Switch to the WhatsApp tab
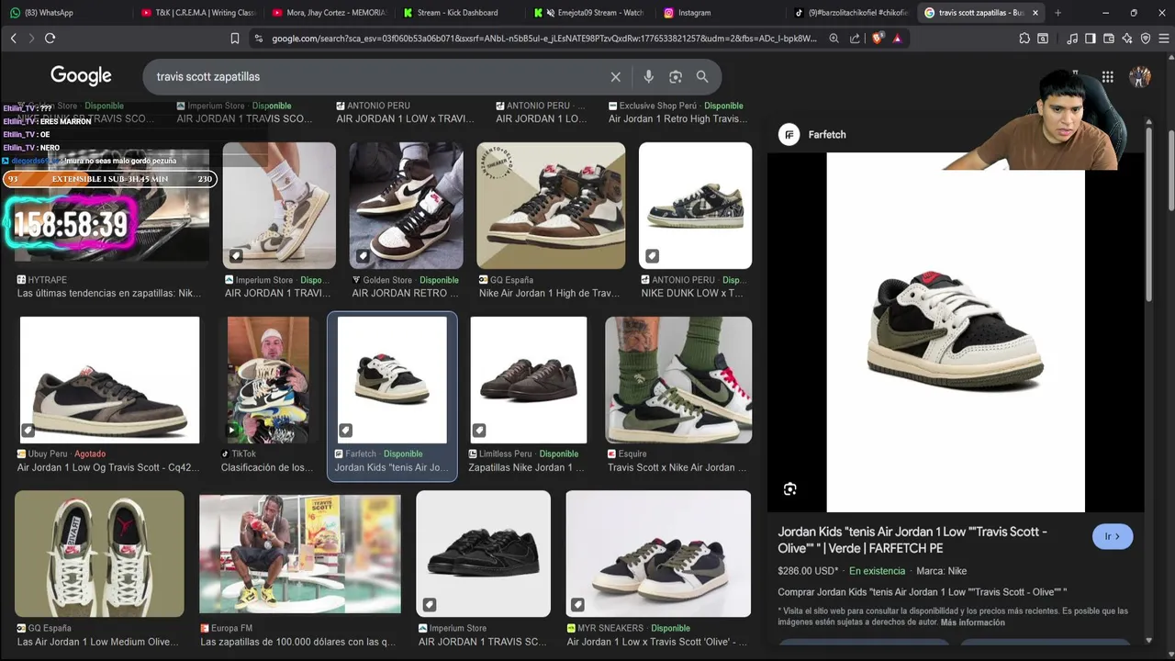The width and height of the screenshot is (1175, 661). point(64,13)
